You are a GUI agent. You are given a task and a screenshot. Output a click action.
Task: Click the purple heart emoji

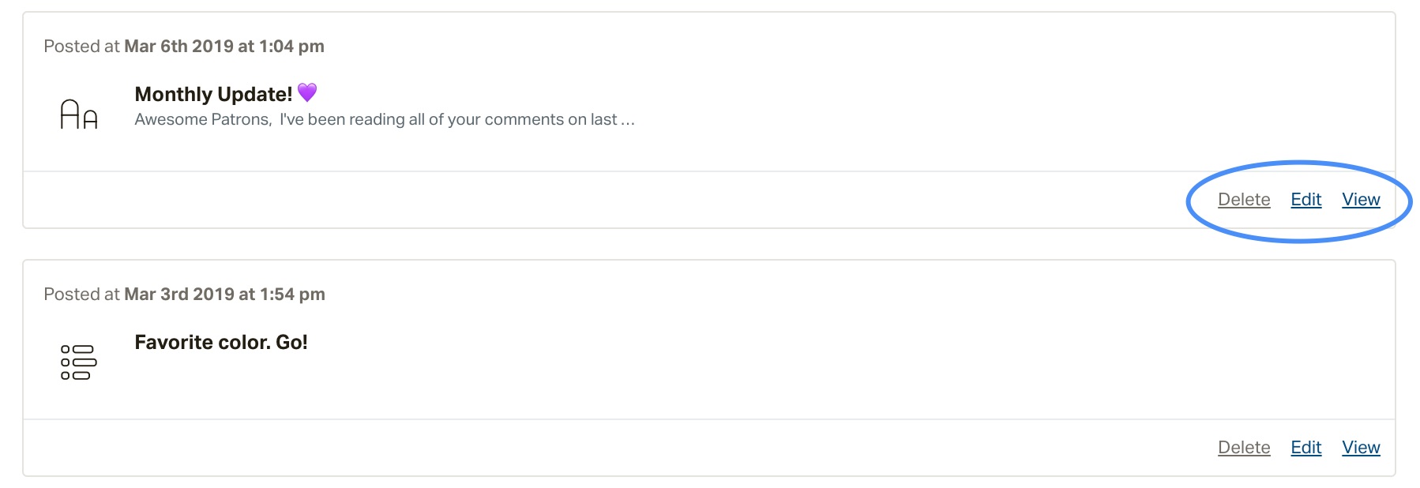pyautogui.click(x=307, y=92)
